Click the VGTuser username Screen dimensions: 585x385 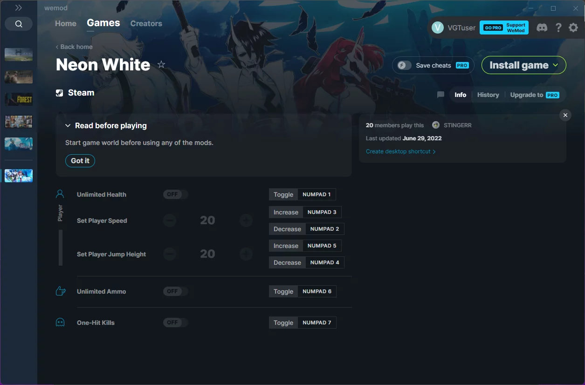(461, 28)
